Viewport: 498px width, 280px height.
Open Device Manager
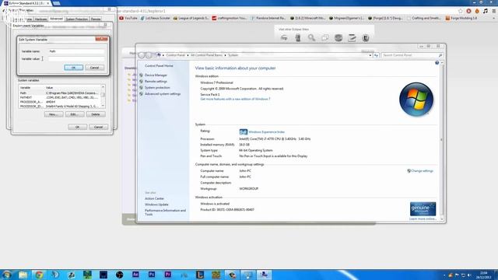point(156,75)
